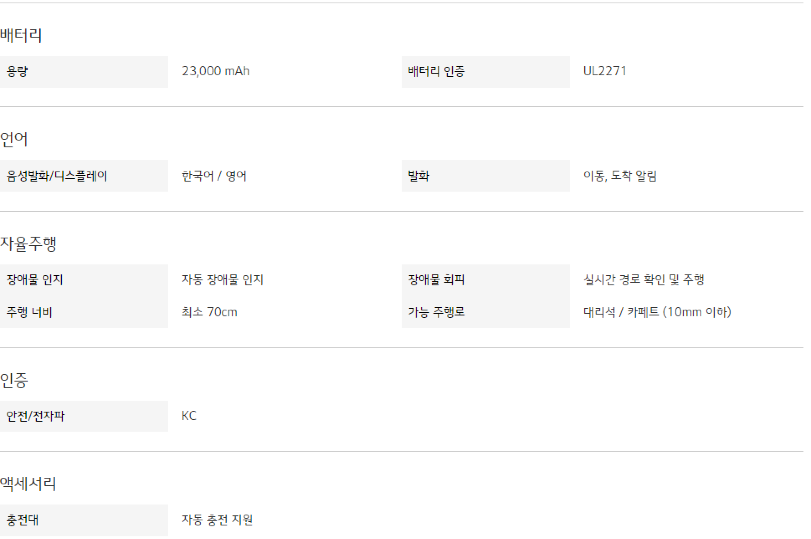Click the 이동, 도착 알림 value text
The height and width of the screenshot is (539, 811).
[x=620, y=176]
